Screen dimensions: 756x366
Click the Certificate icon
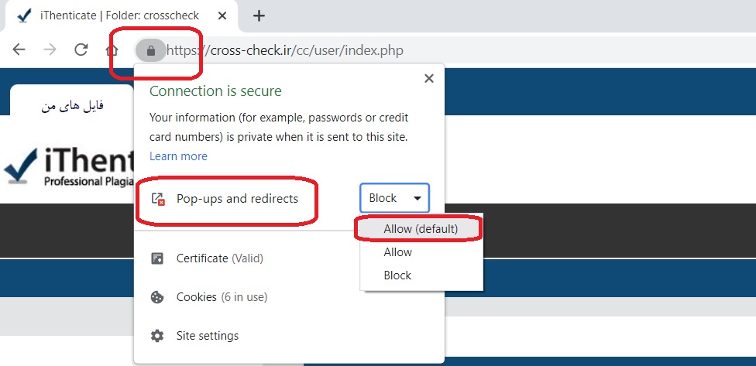coord(157,258)
